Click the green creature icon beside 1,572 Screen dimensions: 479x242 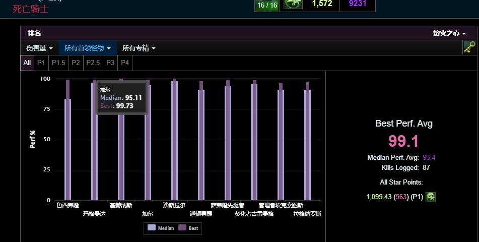point(293,4)
